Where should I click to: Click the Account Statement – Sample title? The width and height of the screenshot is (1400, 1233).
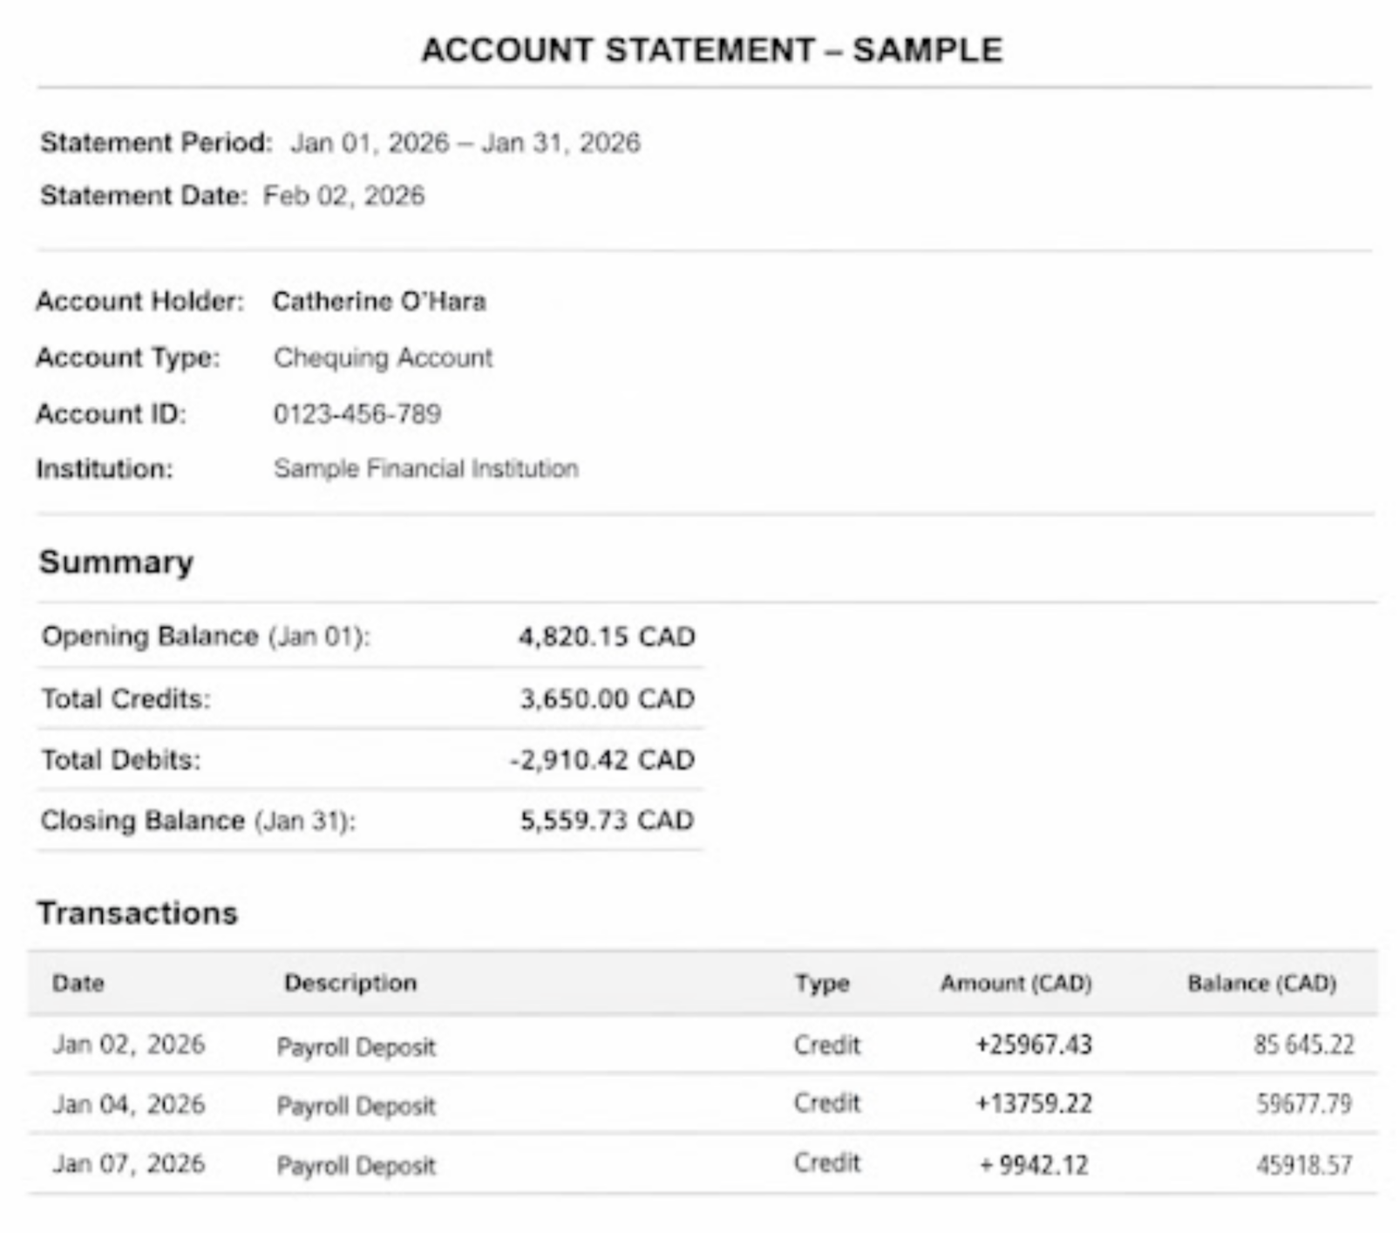click(x=711, y=50)
